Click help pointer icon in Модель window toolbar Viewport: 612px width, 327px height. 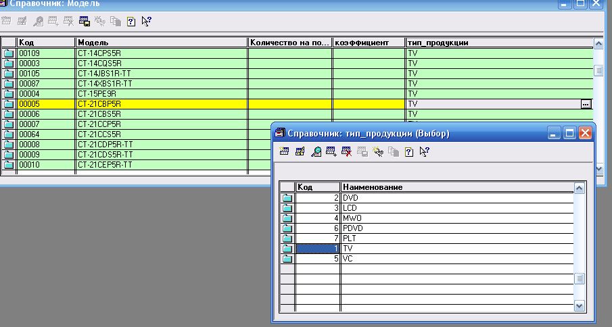click(146, 21)
